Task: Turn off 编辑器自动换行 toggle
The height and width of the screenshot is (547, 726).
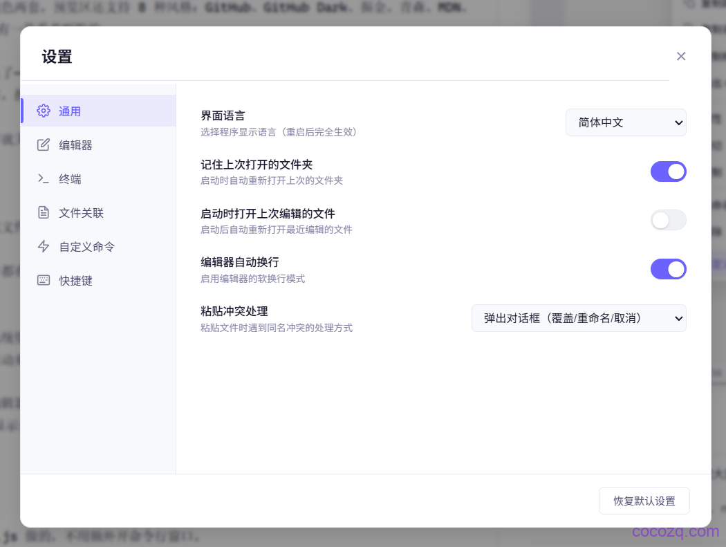Action: pyautogui.click(x=668, y=269)
